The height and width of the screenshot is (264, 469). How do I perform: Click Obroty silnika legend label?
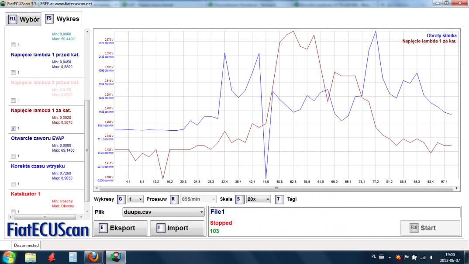441,35
